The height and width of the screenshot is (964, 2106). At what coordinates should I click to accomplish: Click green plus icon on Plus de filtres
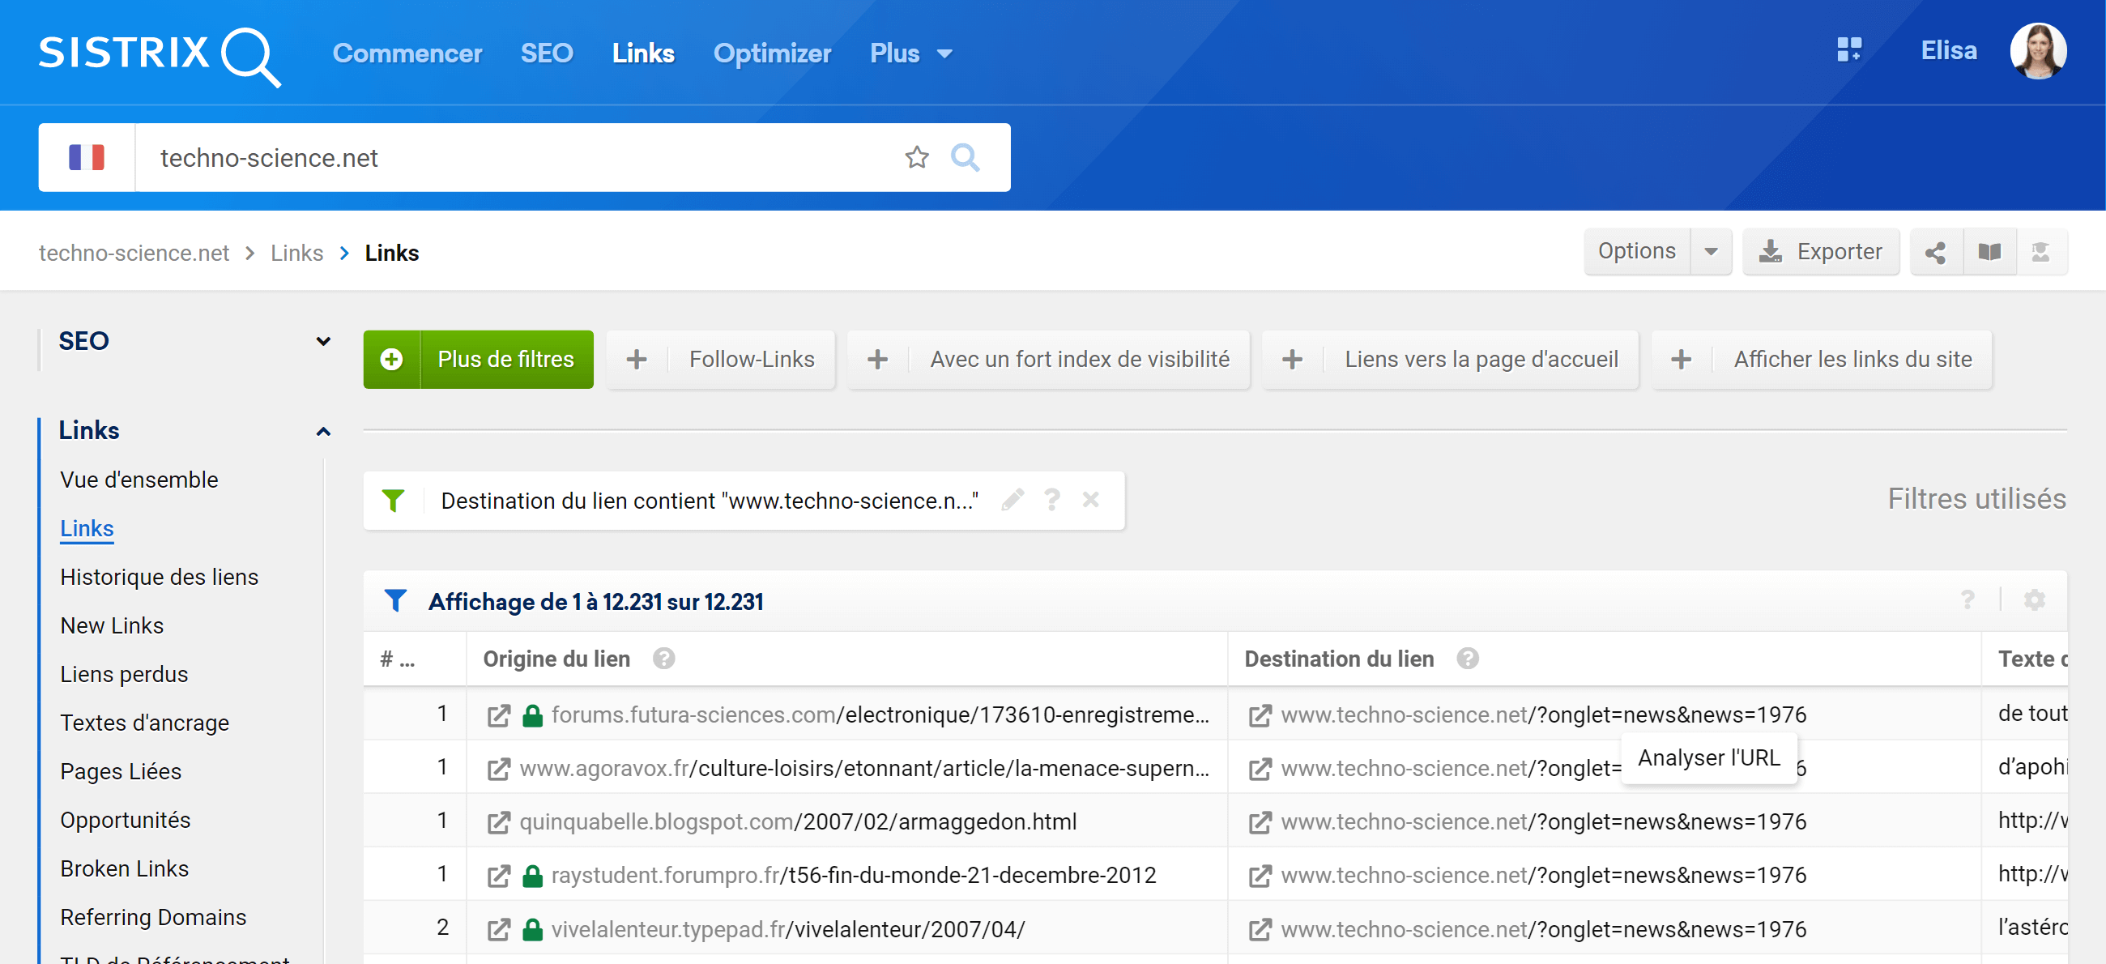click(391, 359)
